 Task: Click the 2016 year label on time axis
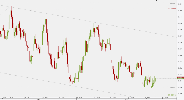pyautogui.click(x=38, y=99)
